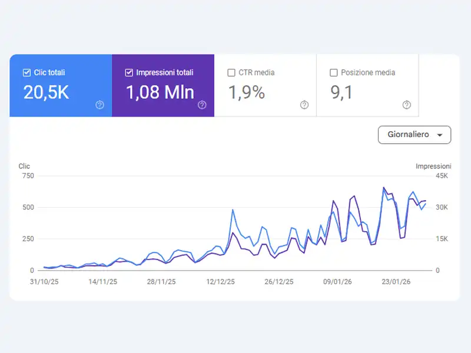Open the help tooltip on CTR media card
Image resolution: width=471 pixels, height=353 pixels.
click(x=304, y=105)
